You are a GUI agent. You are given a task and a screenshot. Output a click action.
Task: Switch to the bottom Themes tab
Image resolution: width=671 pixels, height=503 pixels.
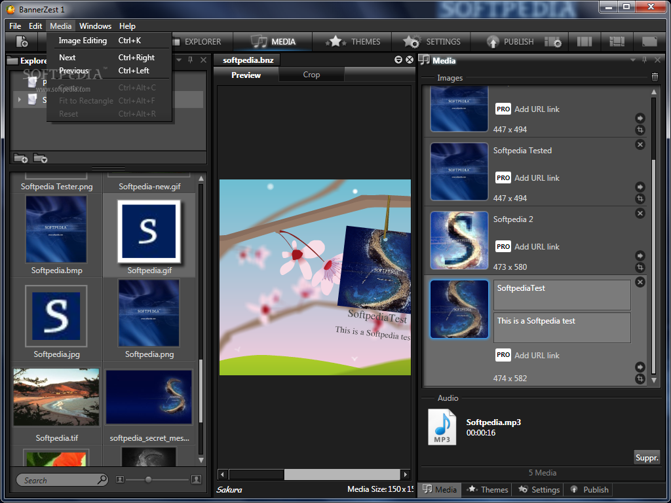click(488, 490)
